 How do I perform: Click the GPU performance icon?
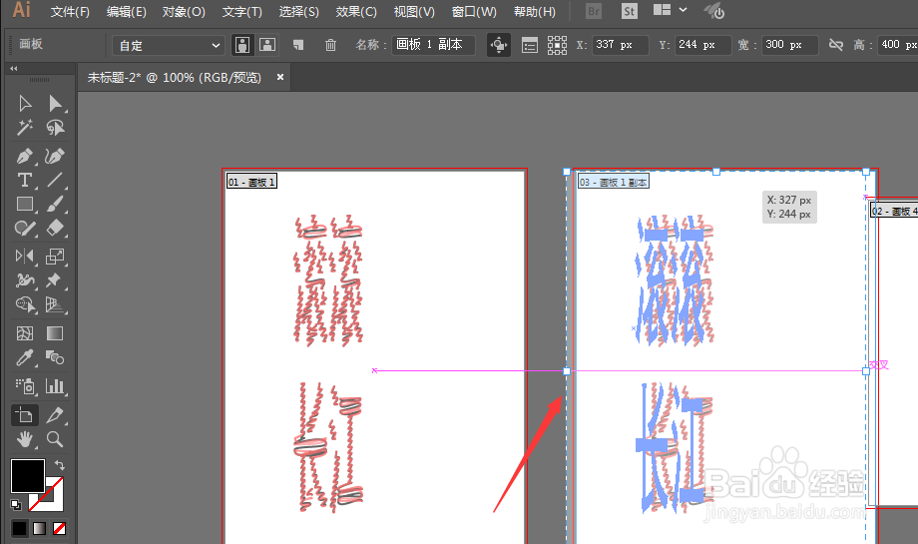[x=714, y=11]
